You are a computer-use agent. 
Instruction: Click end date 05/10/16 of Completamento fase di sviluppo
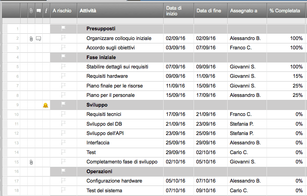point(210,162)
